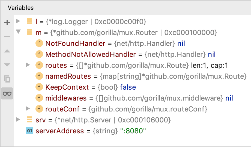Click the KeepContext false value
251x147 pixels.
coord(128,87)
